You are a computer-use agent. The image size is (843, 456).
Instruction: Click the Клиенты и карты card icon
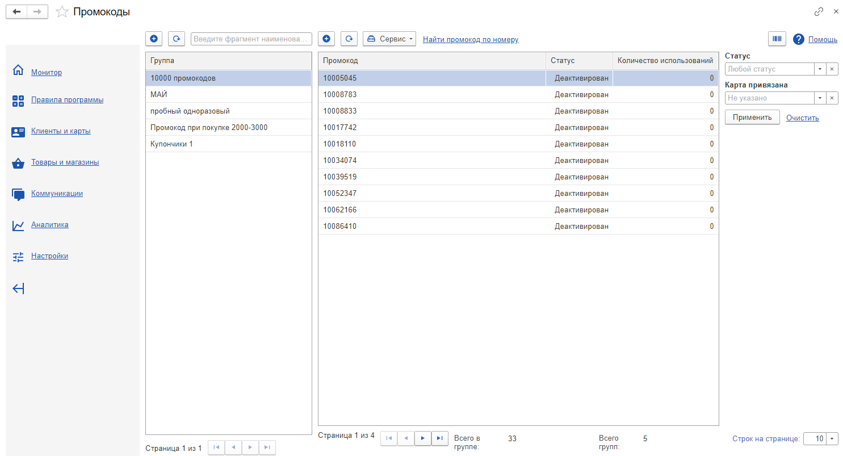point(18,132)
